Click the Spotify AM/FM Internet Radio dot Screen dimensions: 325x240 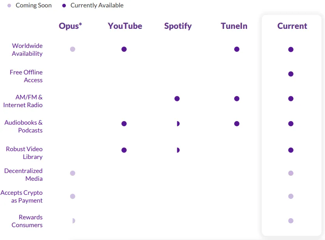point(177,99)
